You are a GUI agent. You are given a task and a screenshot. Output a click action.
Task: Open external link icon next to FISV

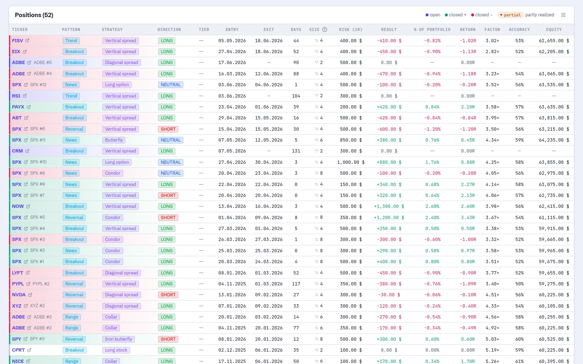(x=27, y=40)
